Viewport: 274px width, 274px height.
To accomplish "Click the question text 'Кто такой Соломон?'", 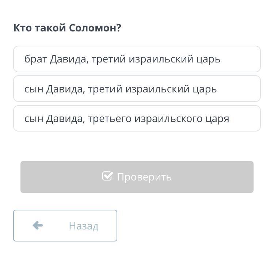I will point(67,28).
